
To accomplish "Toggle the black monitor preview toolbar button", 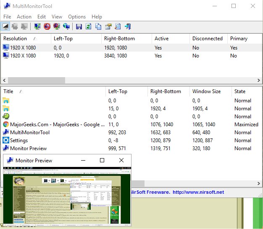I will (x=6, y=27).
